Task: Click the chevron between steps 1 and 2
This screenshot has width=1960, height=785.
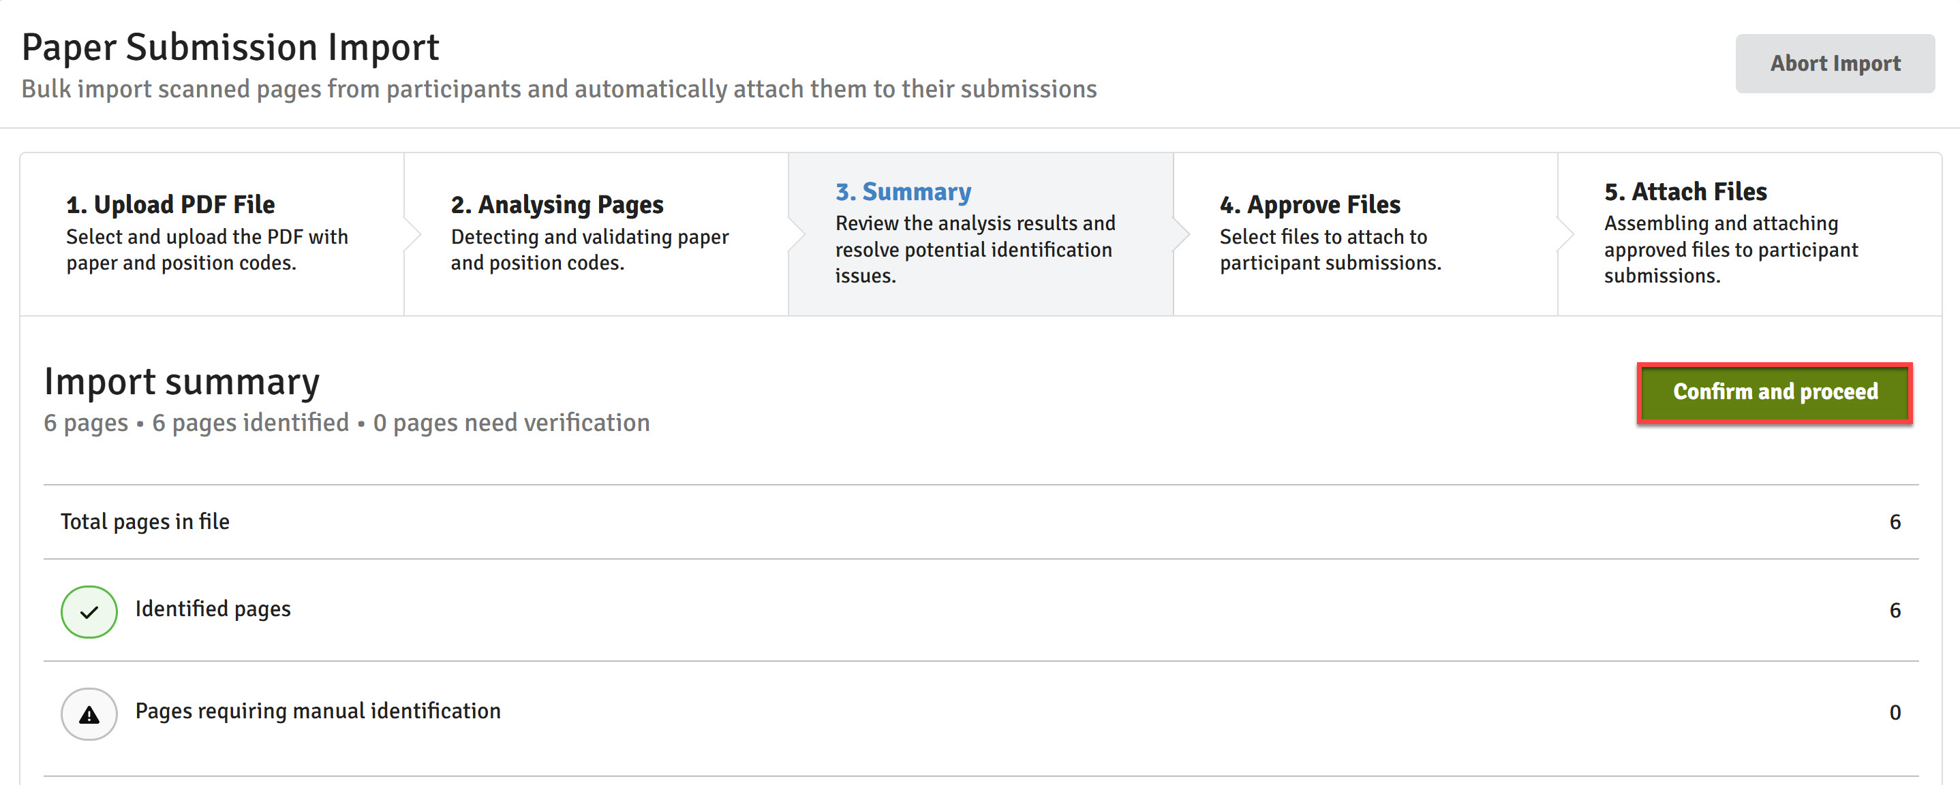Action: [412, 234]
